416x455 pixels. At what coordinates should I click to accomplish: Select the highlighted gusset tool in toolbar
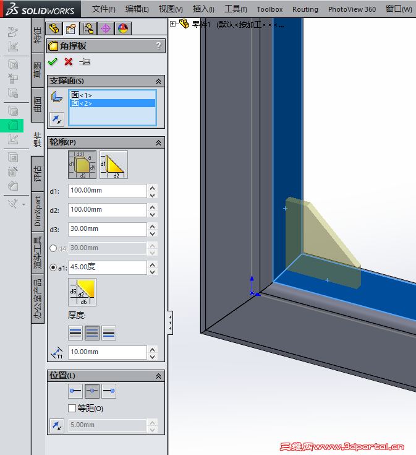pyautogui.click(x=13, y=126)
